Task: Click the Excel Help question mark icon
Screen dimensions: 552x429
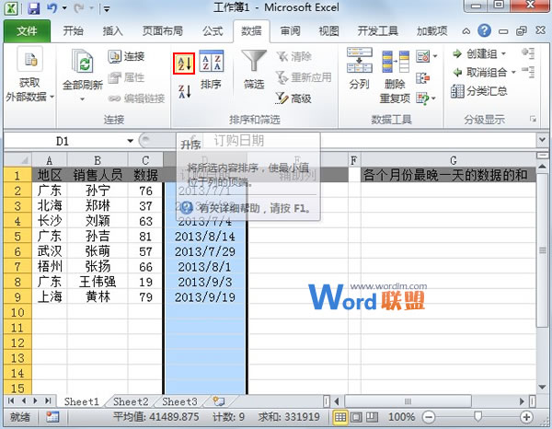Action: 485,30
